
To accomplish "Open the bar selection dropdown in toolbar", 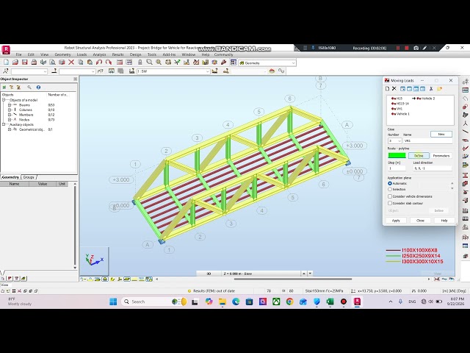I will 93,71.
